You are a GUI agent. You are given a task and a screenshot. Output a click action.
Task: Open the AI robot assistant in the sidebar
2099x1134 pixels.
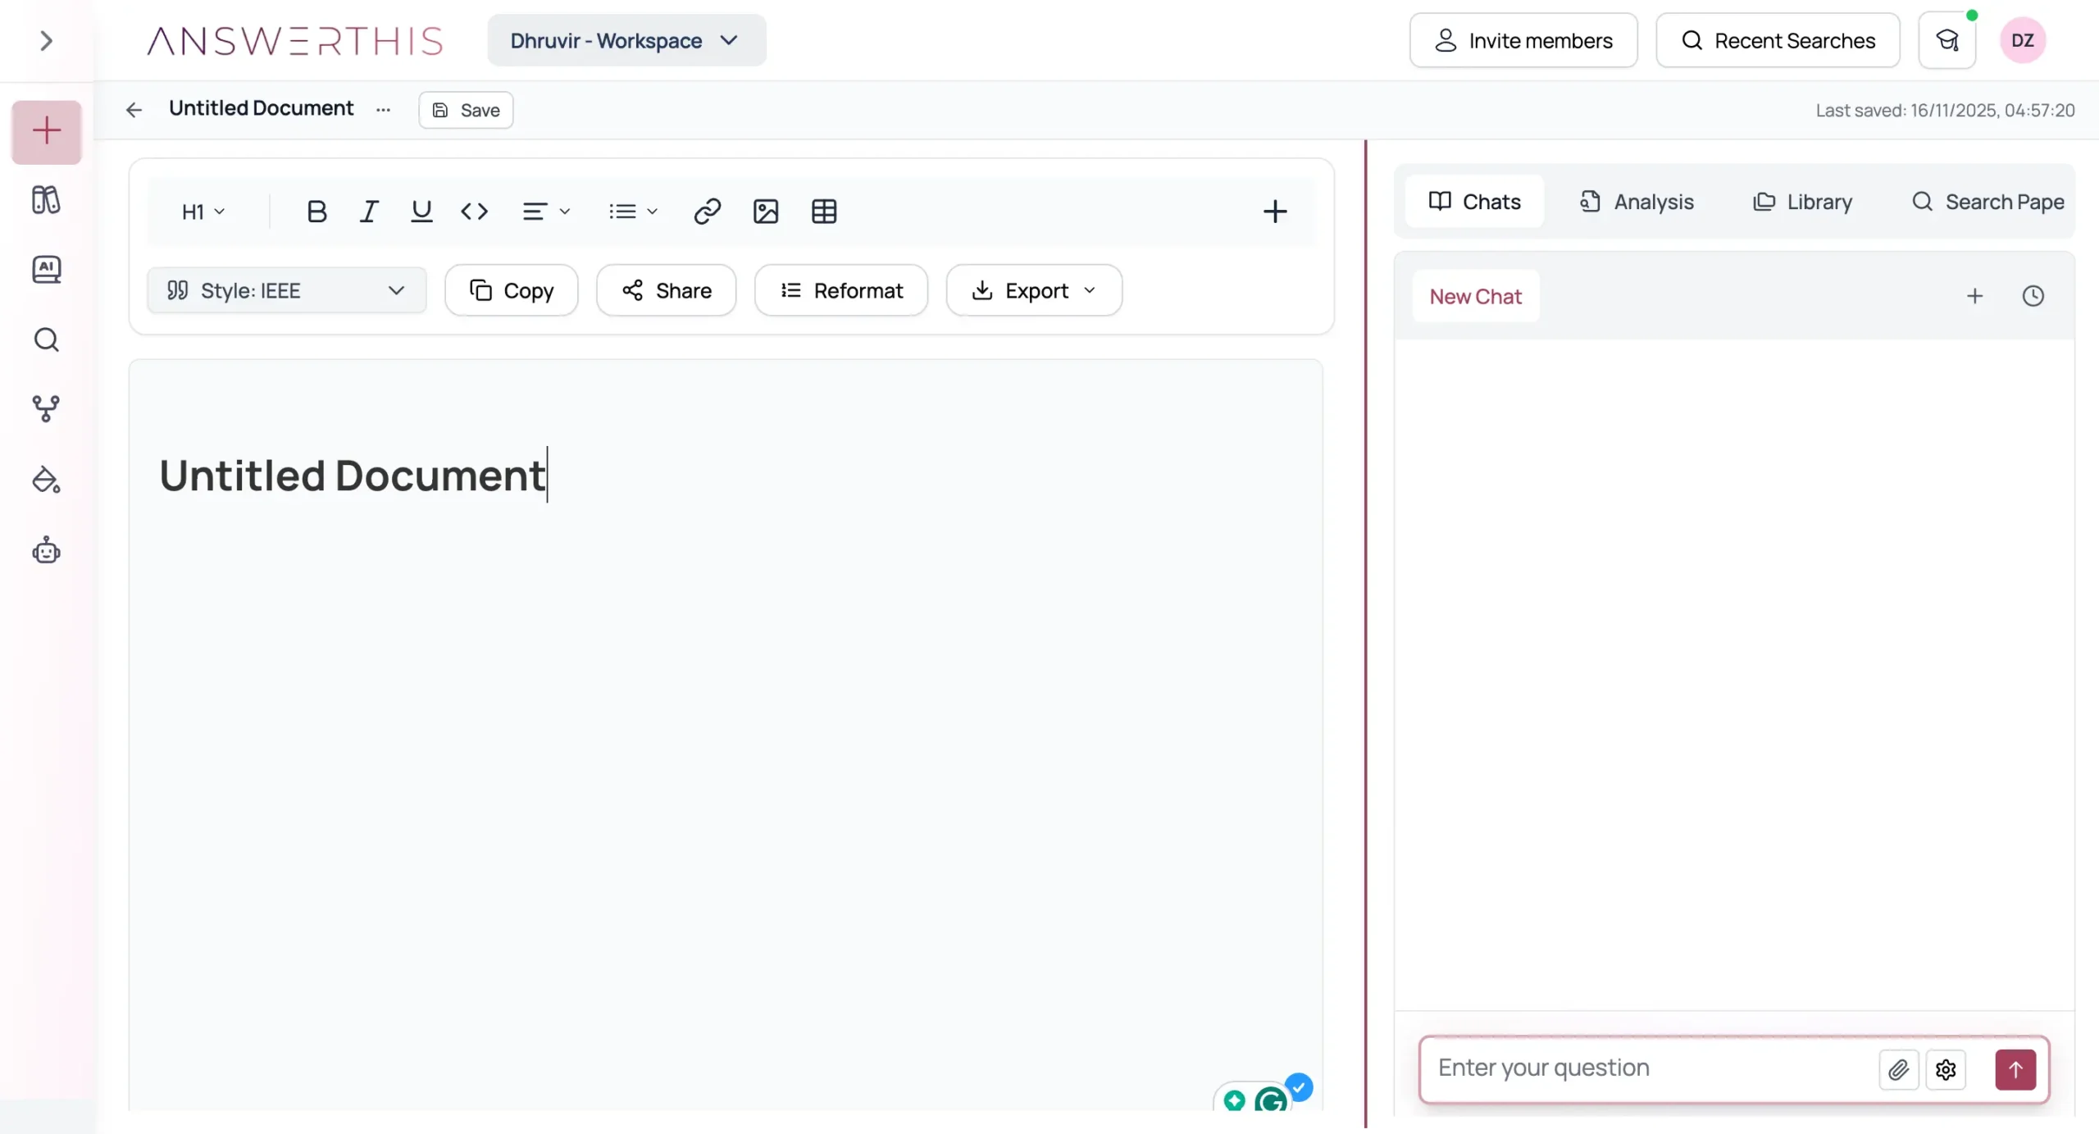[46, 549]
